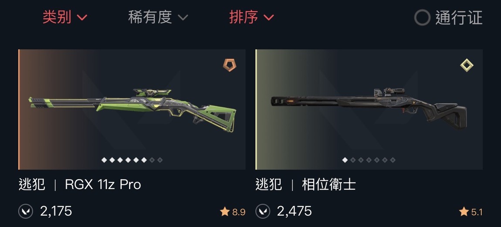The image size is (501, 227).
Task: Select last variant dot on RGX card
Action: pos(160,160)
